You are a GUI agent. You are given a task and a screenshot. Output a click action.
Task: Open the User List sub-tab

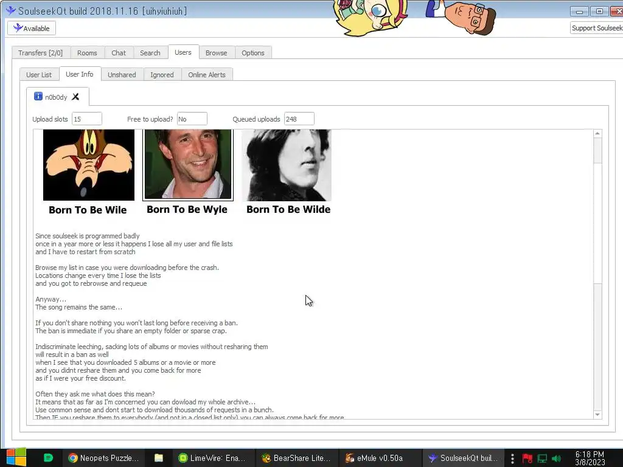click(39, 75)
